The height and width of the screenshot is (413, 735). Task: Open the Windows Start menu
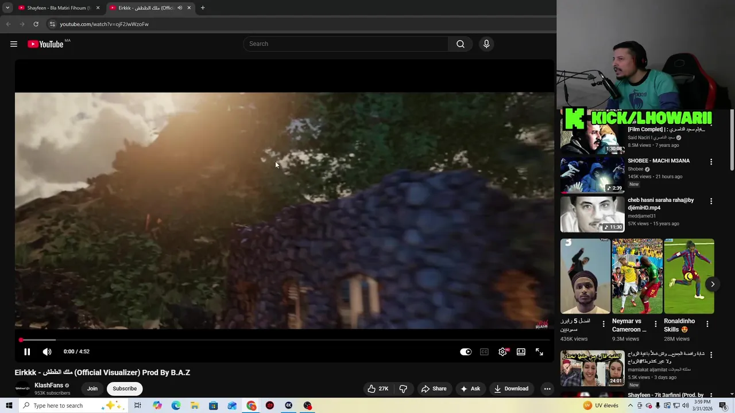tap(9, 406)
